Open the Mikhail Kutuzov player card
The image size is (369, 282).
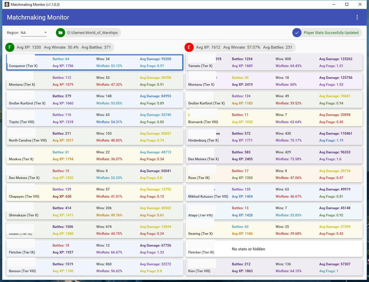tap(274, 193)
